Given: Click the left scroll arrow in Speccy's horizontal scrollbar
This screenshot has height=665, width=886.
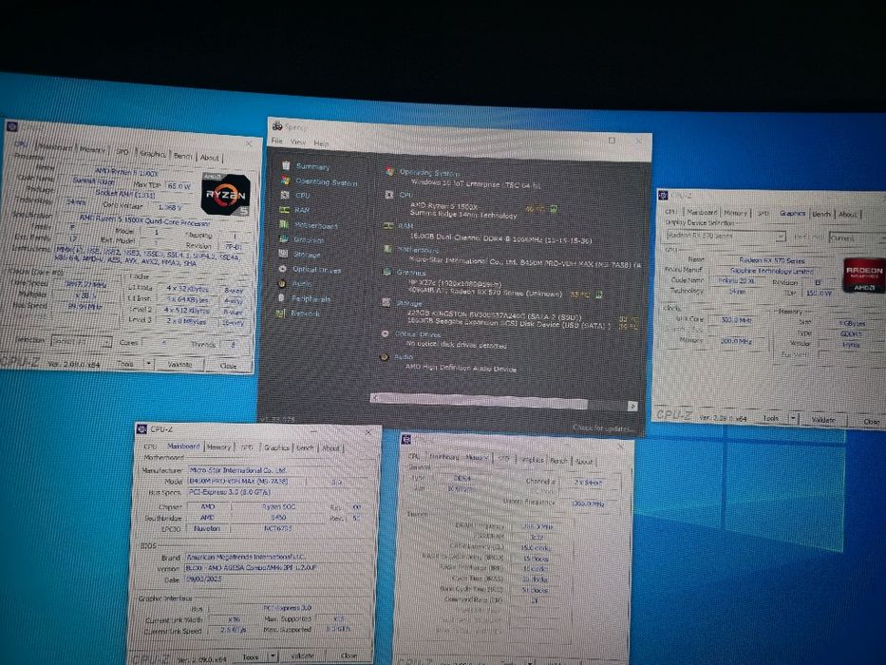Looking at the screenshot, I should (x=375, y=398).
